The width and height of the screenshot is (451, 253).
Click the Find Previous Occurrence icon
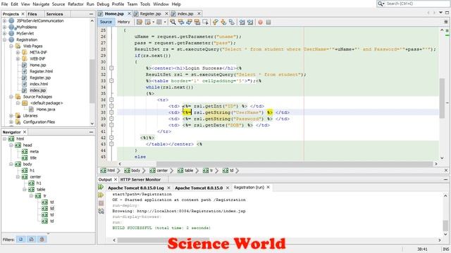[181, 22]
